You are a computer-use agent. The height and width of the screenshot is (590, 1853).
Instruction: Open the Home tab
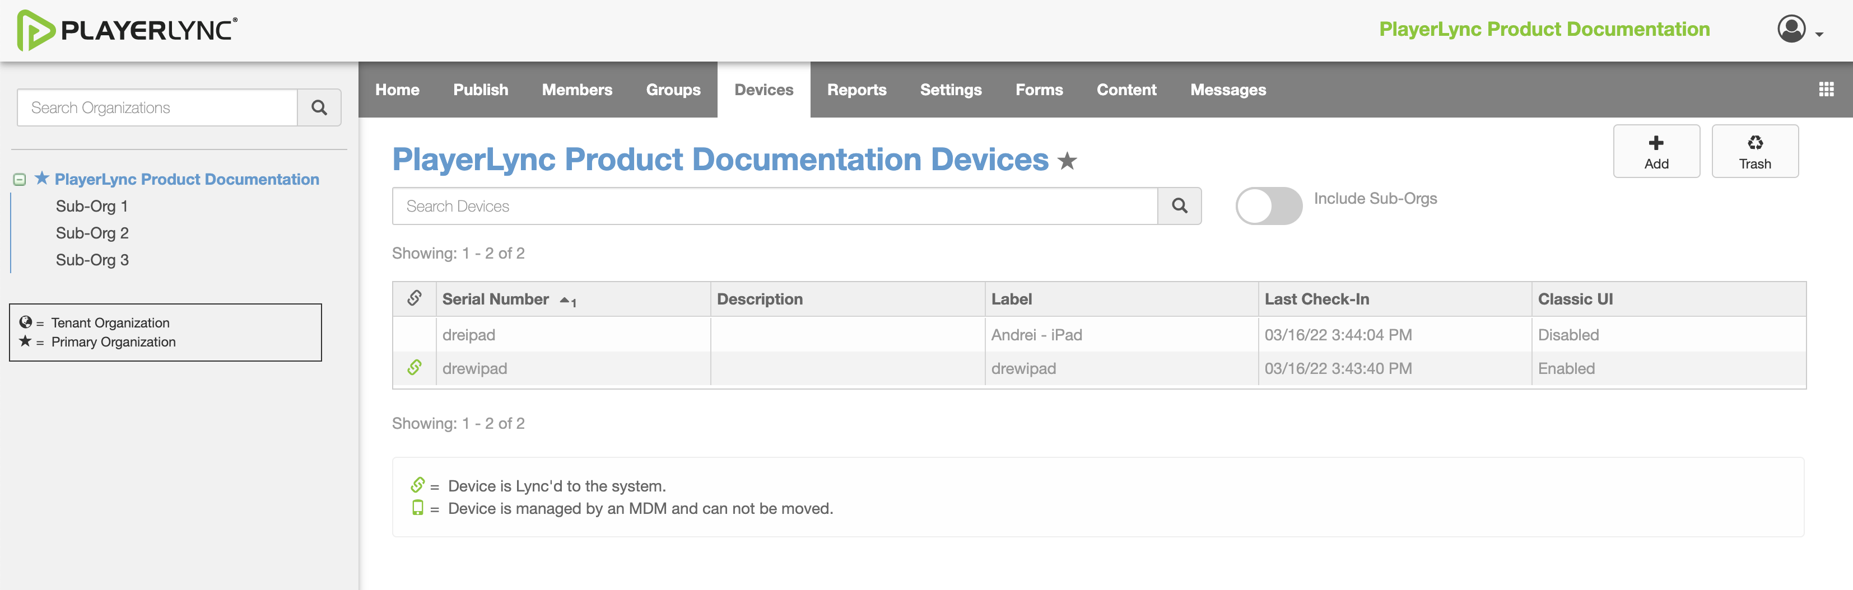[397, 90]
